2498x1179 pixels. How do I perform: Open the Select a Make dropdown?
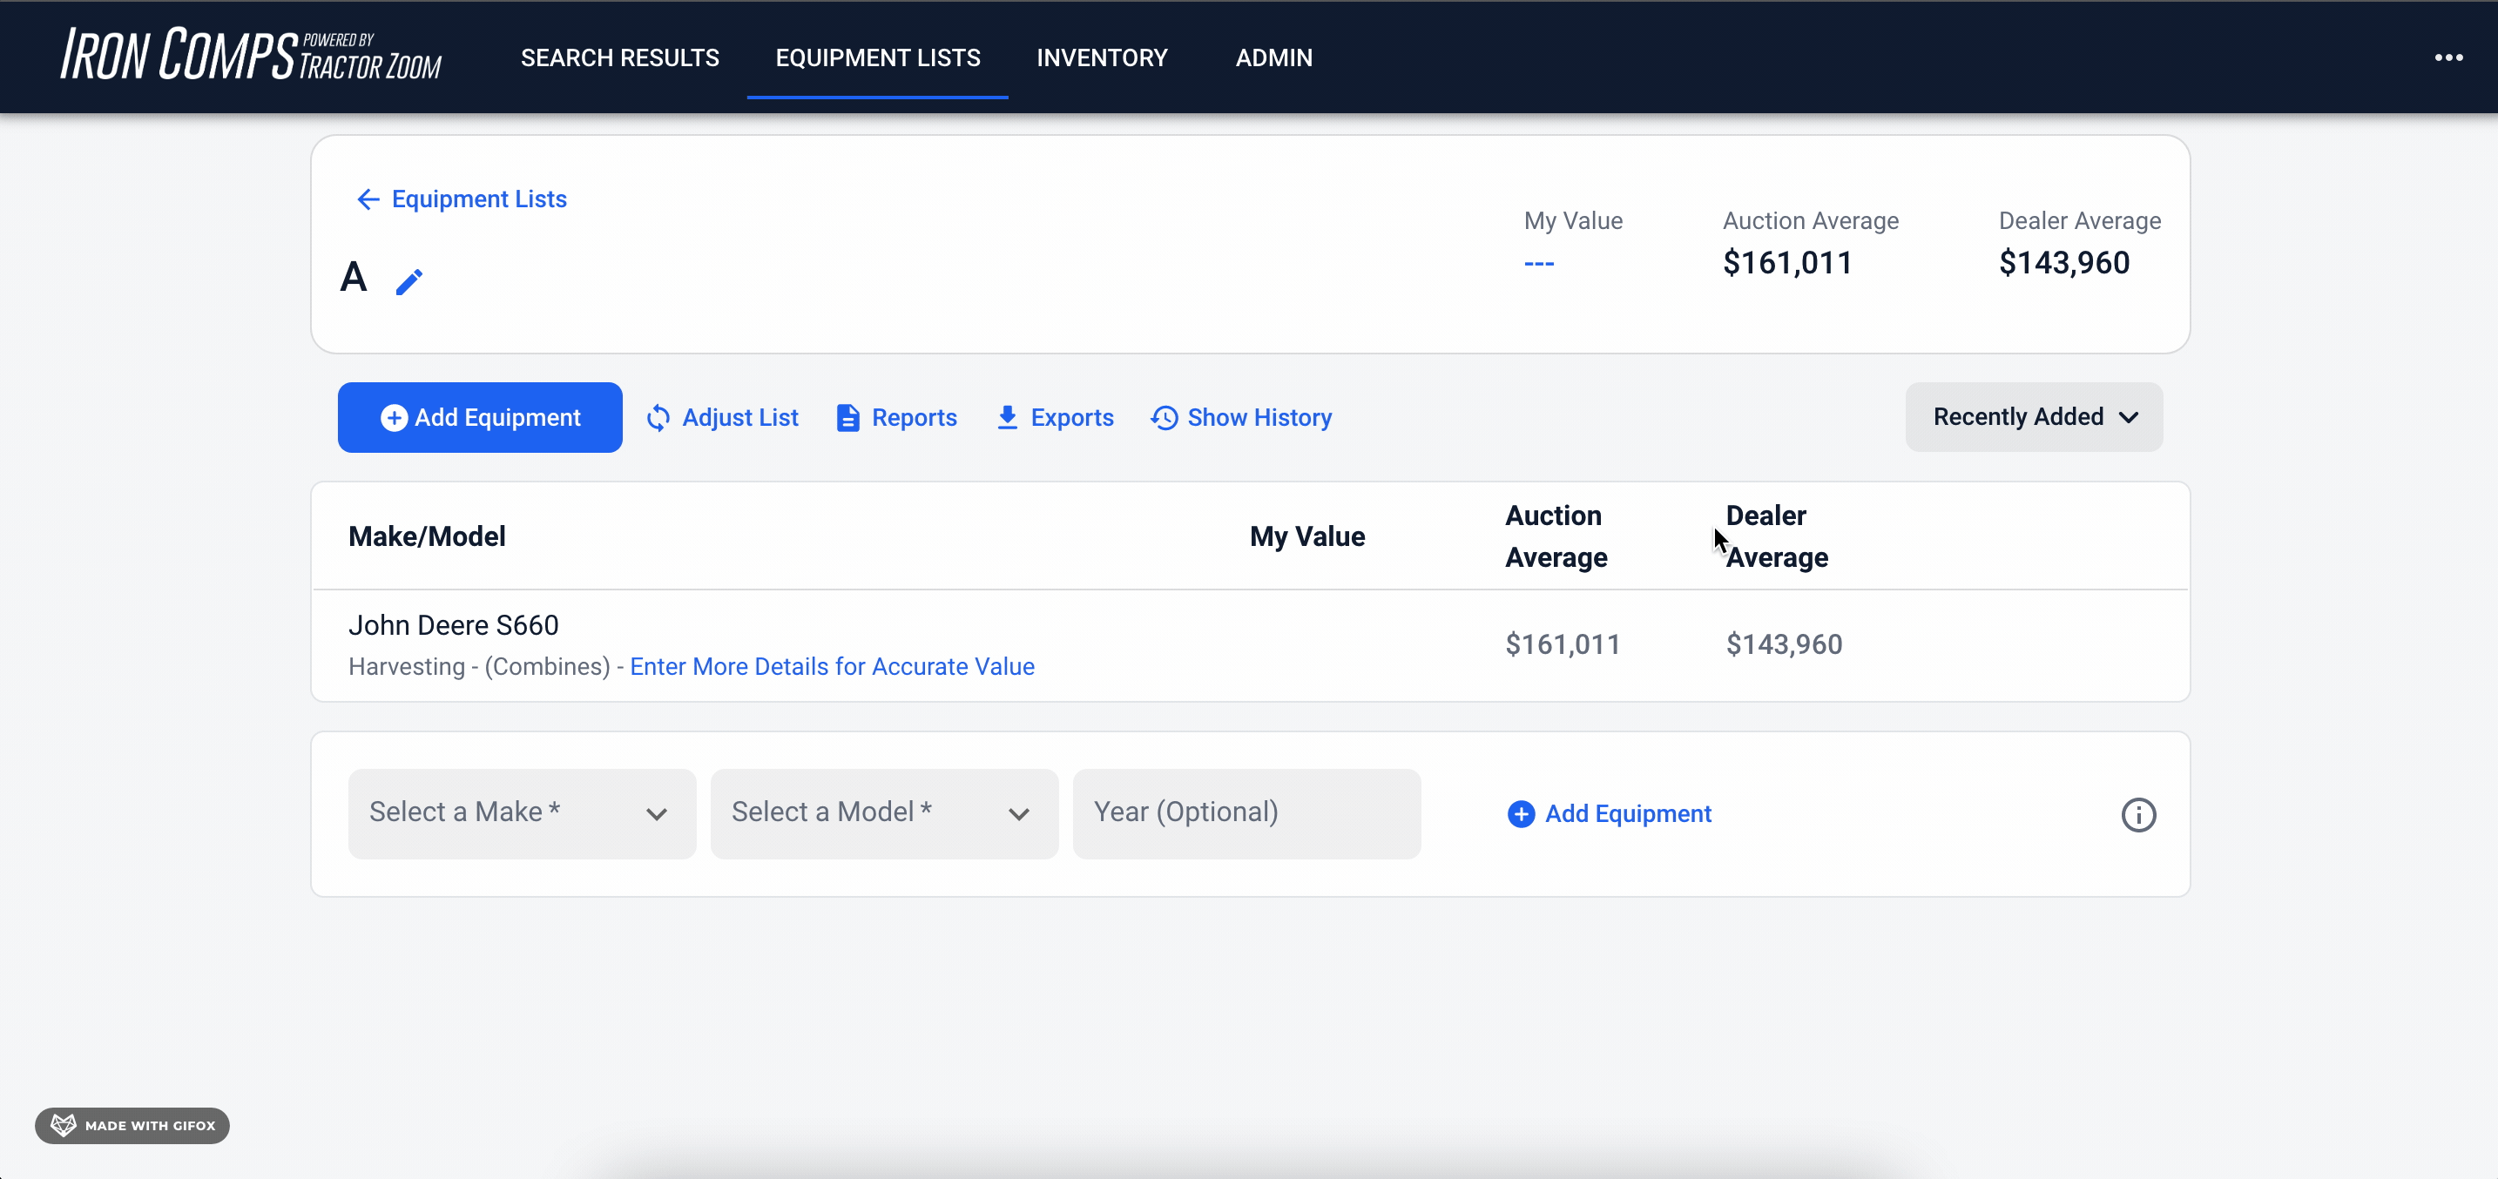click(522, 813)
